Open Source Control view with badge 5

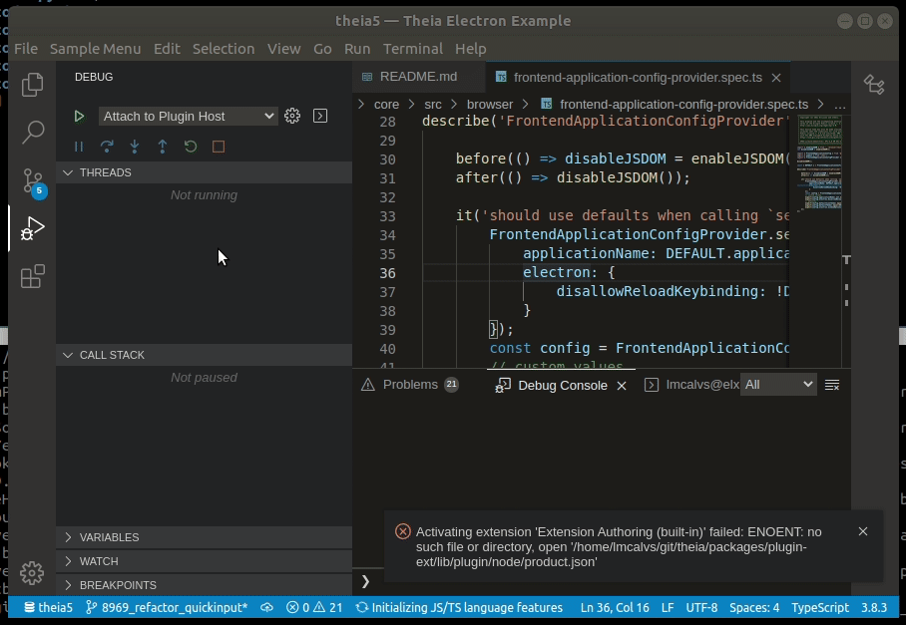point(34,181)
